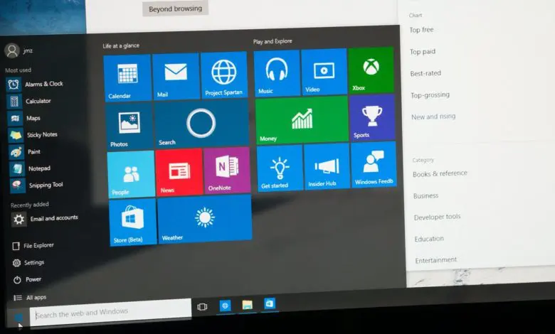Open the Weather tile
Viewport: 555px width, 334px height.
[205, 218]
